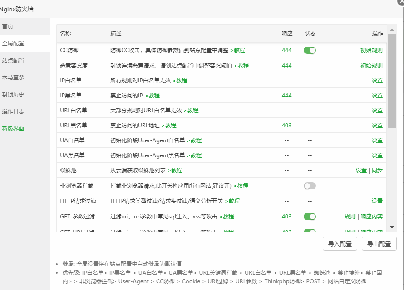The image size is (404, 290).
Task: Click the 描述 column header
Action: coord(116,34)
